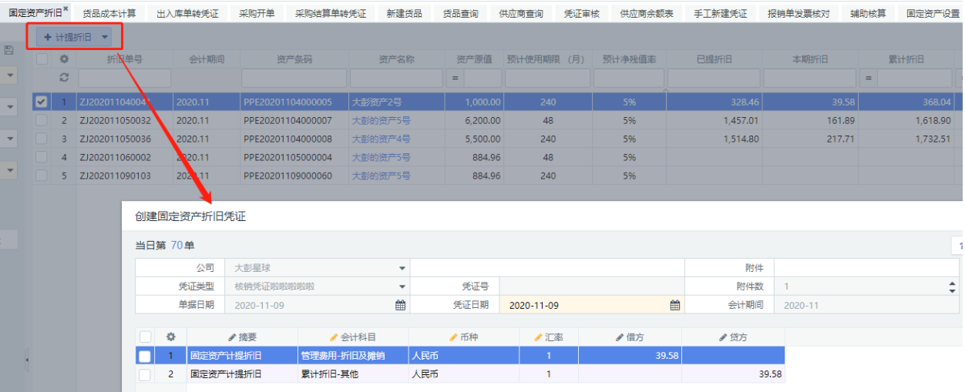Image resolution: width=965 pixels, height=392 pixels.
Task: Check the row for ZJ202011050032
Action: point(42,120)
